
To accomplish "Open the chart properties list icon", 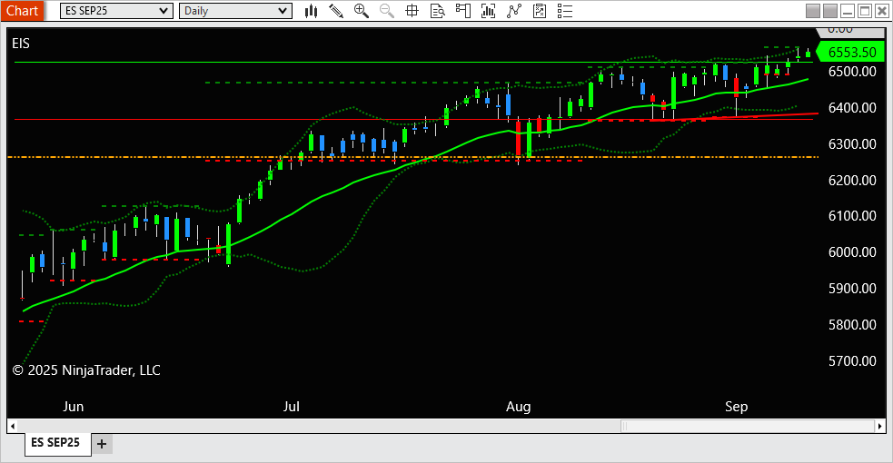I will [565, 11].
